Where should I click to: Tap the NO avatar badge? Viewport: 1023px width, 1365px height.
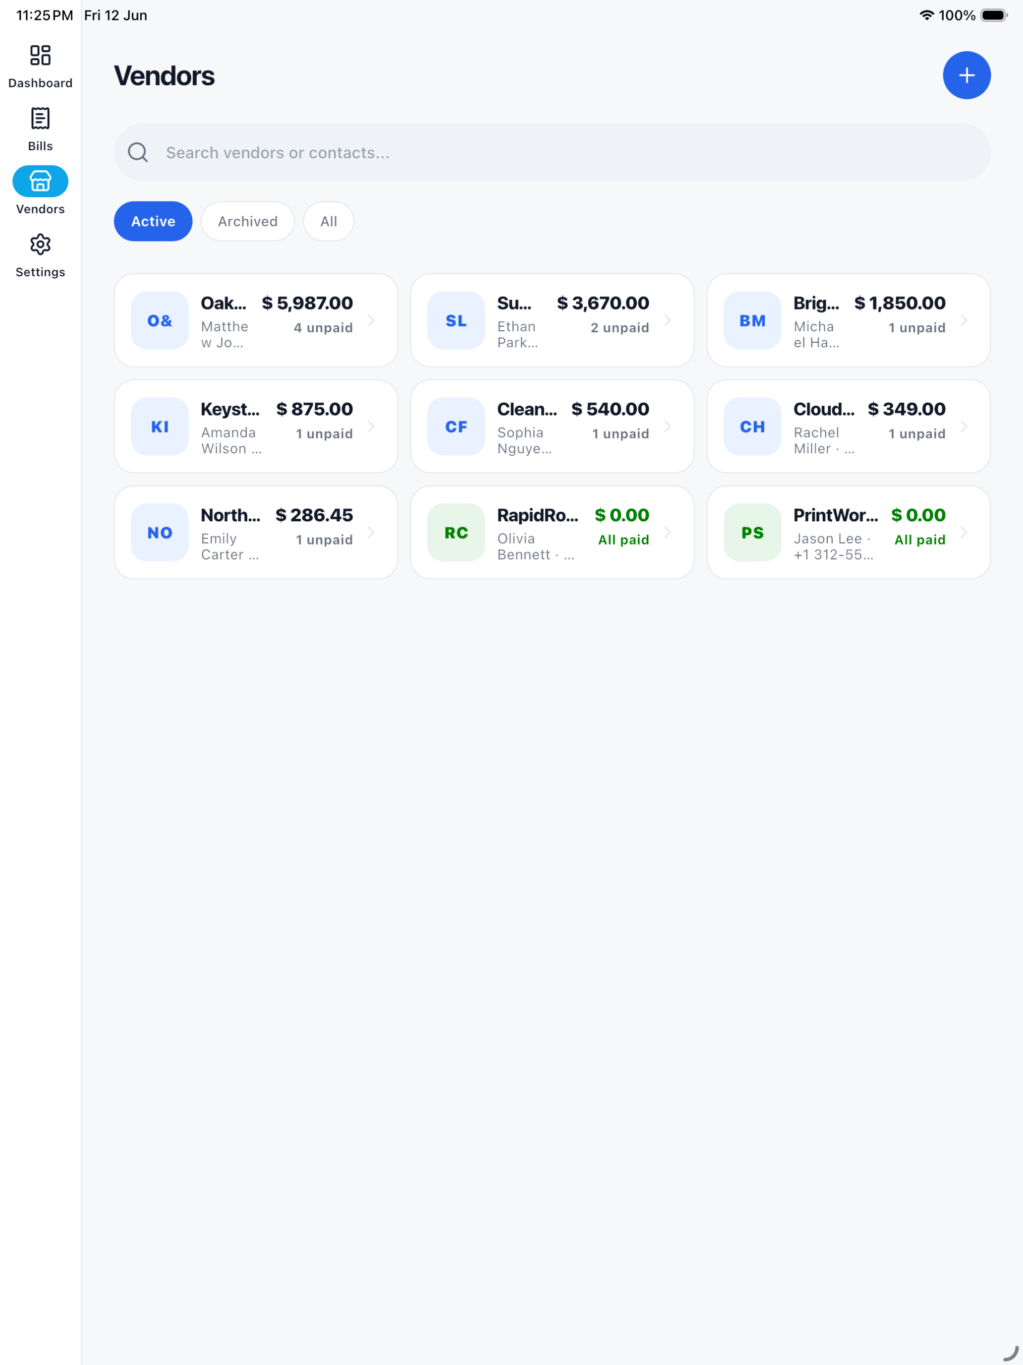pos(160,533)
